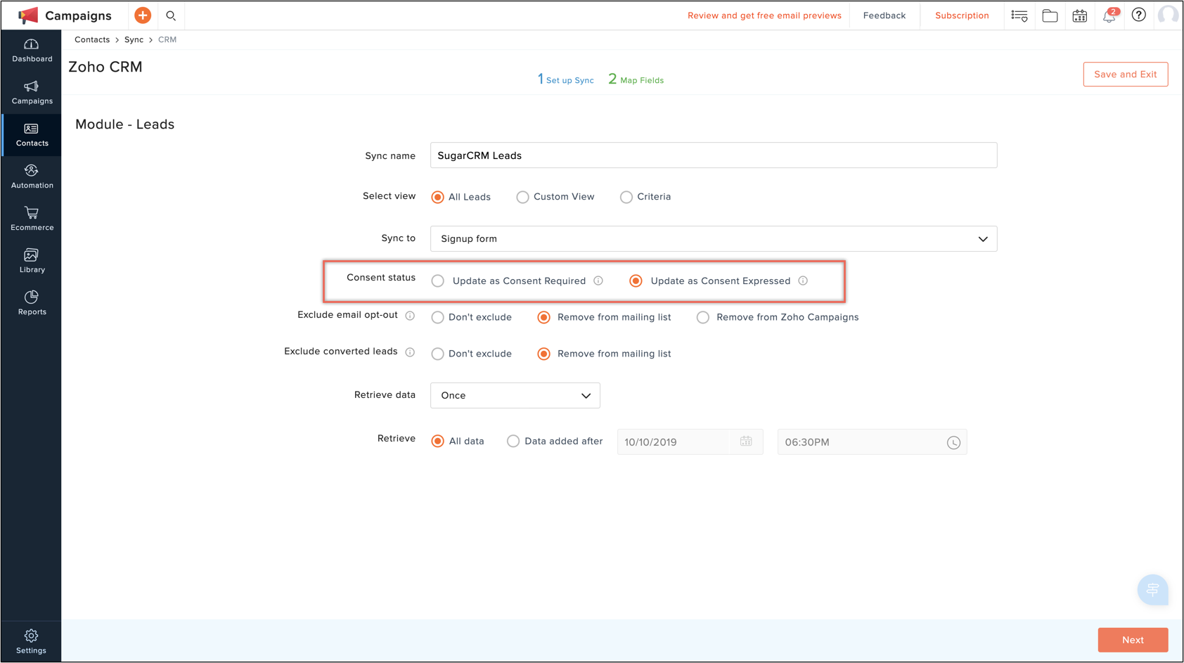1184x663 pixels.
Task: Show info for Exclude converted leads
Action: [x=410, y=352]
